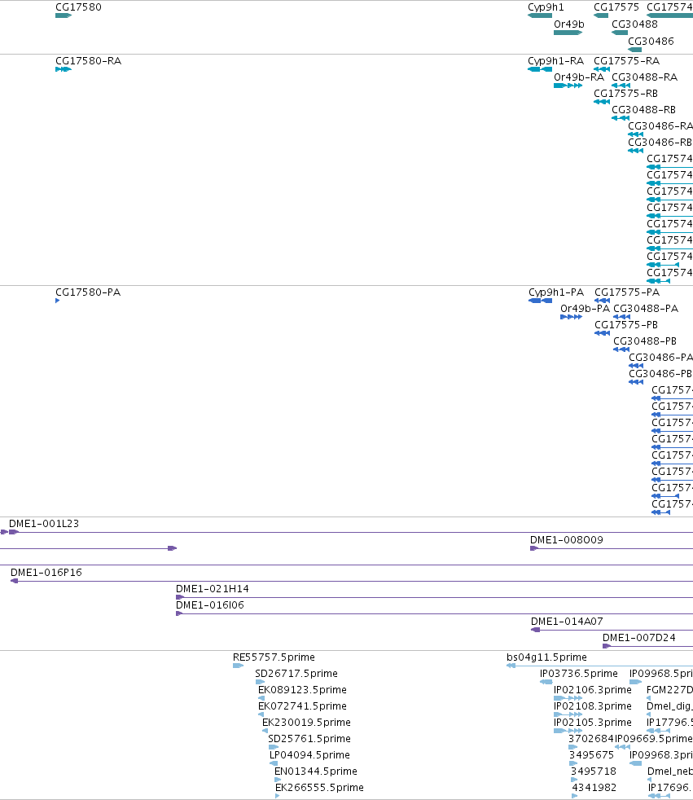Image resolution: width=693 pixels, height=800 pixels.
Task: Open the Or49b-PA protein label
Action: 585,309
